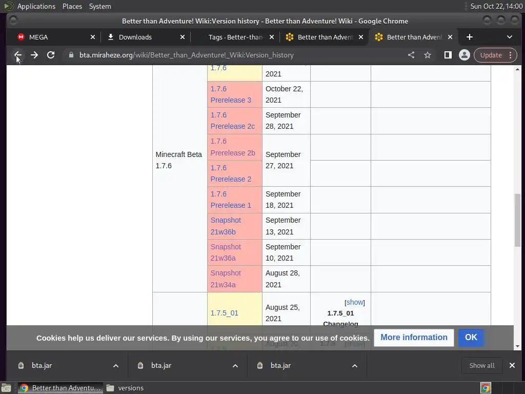Click show desktop icon in bottom panel
Image resolution: width=525 pixels, height=394 pixels.
[x=6, y=388]
